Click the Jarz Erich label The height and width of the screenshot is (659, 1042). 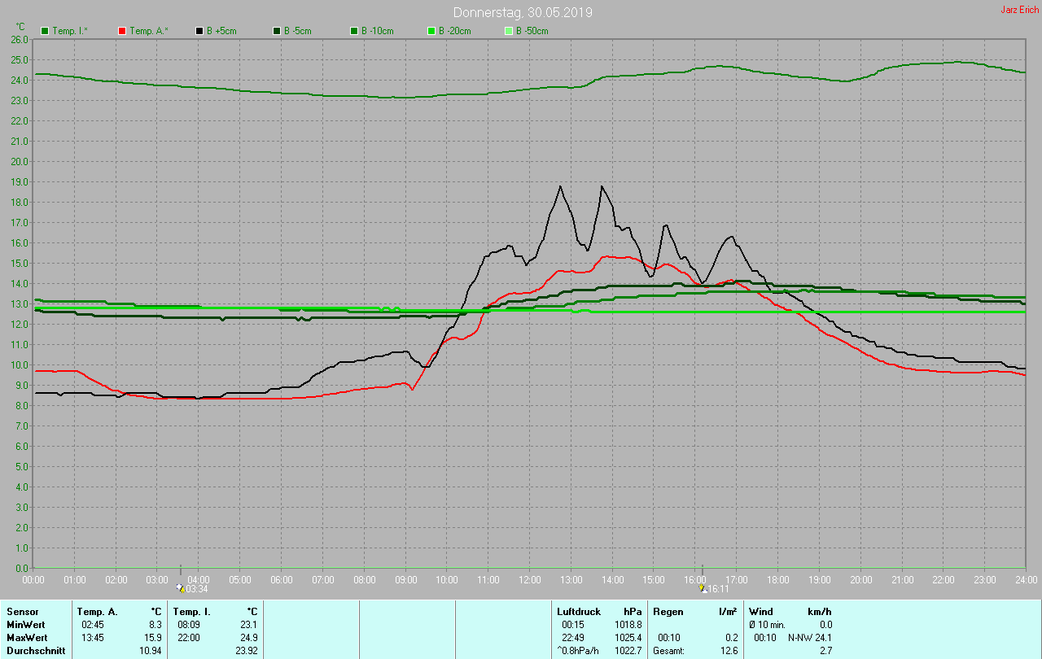point(1019,10)
